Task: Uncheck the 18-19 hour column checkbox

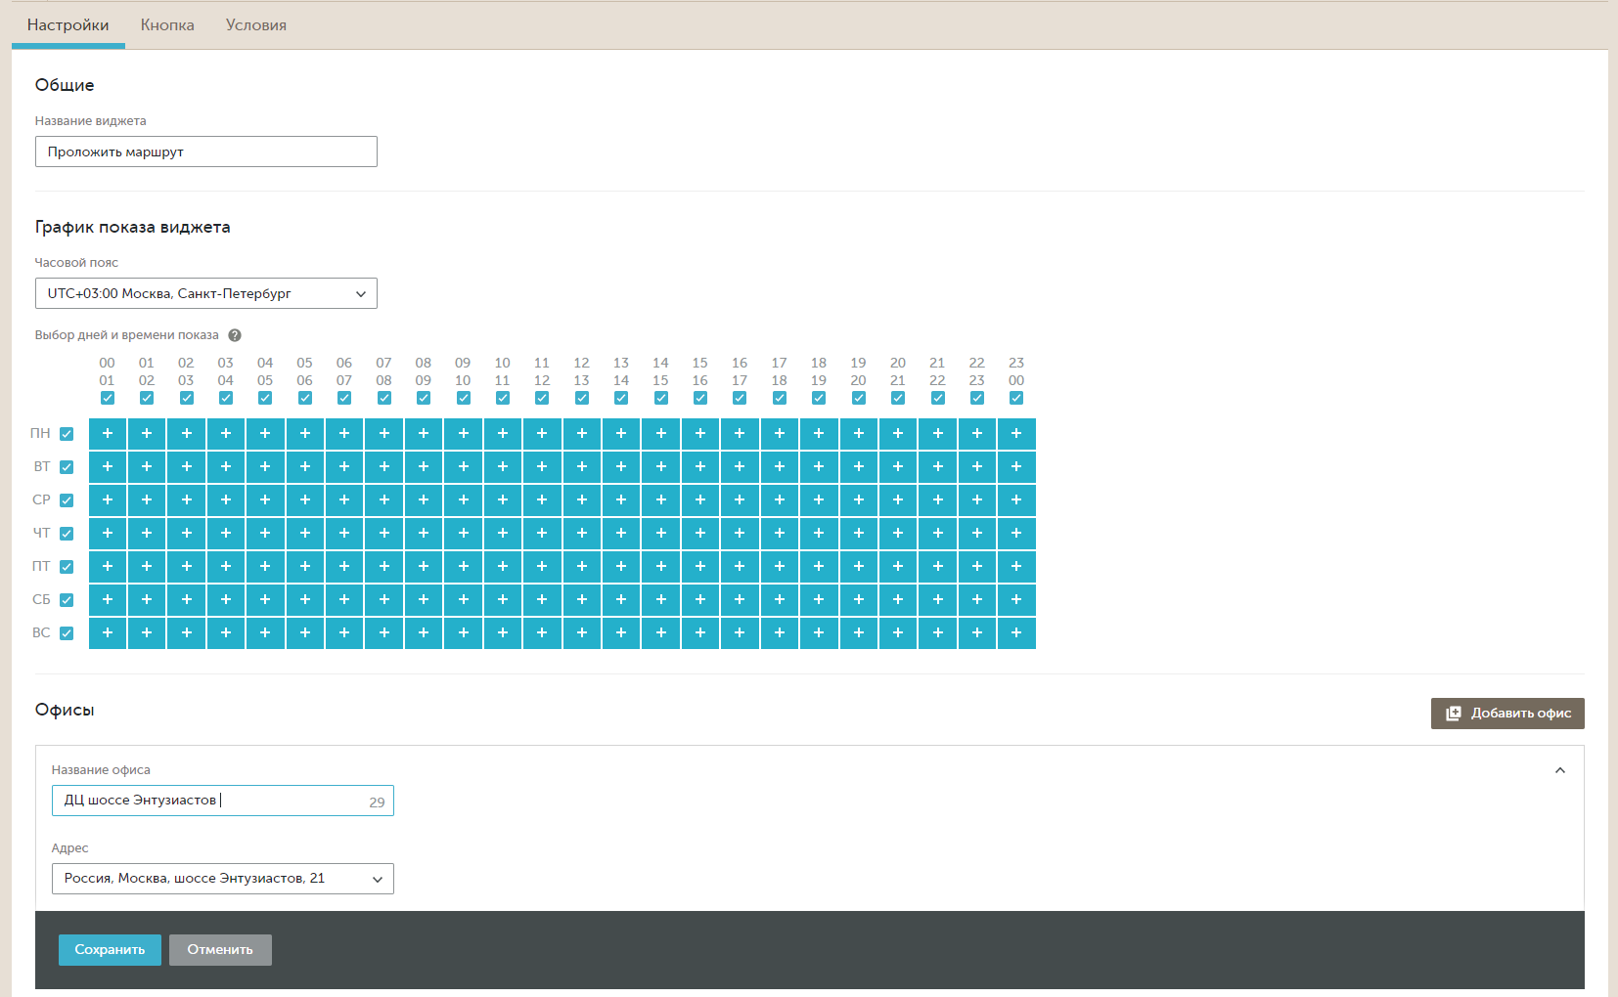Action: pos(819,398)
